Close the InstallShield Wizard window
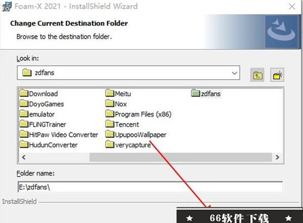The width and height of the screenshot is (303, 223). pos(292,7)
